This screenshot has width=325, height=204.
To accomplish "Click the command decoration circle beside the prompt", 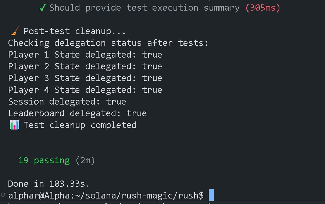I will pos(3,195).
